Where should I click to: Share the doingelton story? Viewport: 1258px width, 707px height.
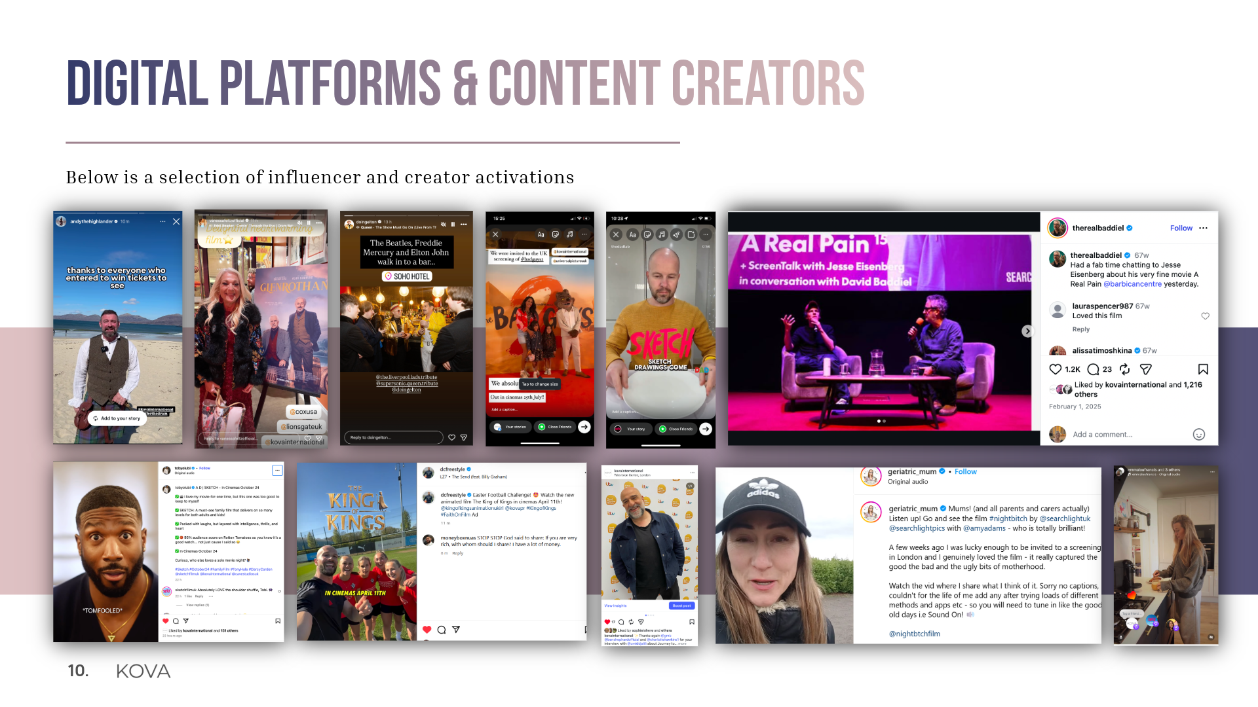pos(464,437)
